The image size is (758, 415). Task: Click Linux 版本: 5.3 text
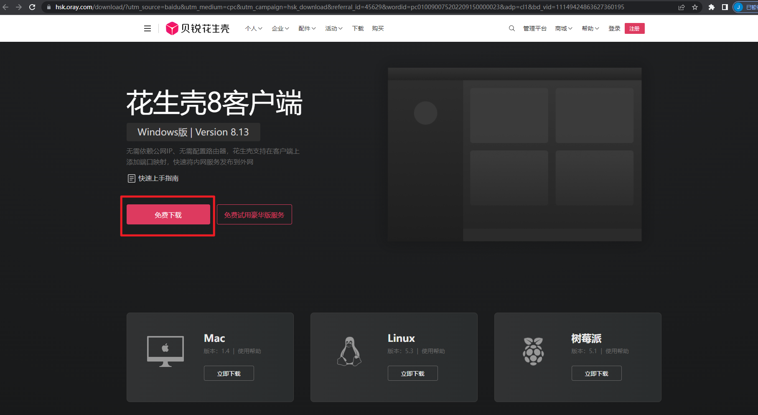coord(400,351)
